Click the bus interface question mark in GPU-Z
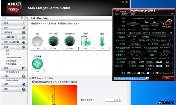176x105 pixels. point(172,40)
